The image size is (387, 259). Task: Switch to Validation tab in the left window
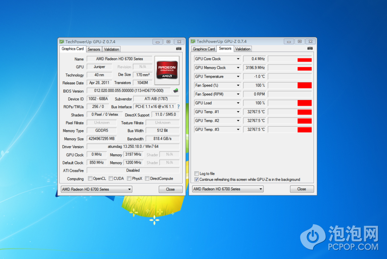(x=111, y=49)
